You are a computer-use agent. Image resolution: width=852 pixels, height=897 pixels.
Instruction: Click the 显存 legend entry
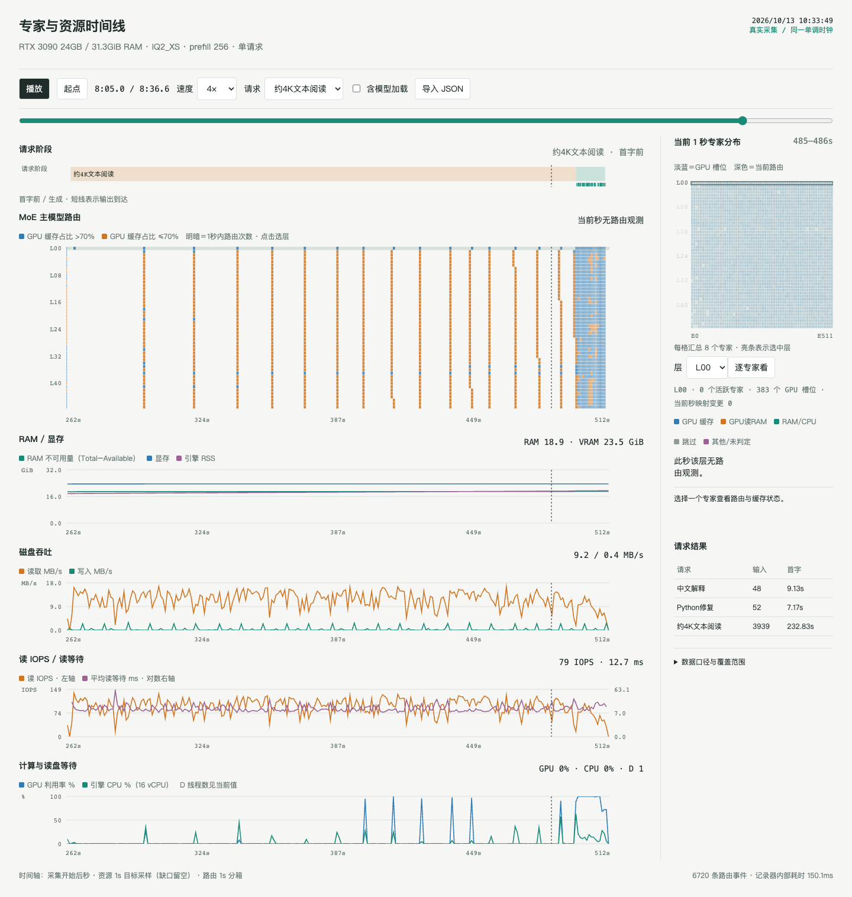tap(158, 459)
